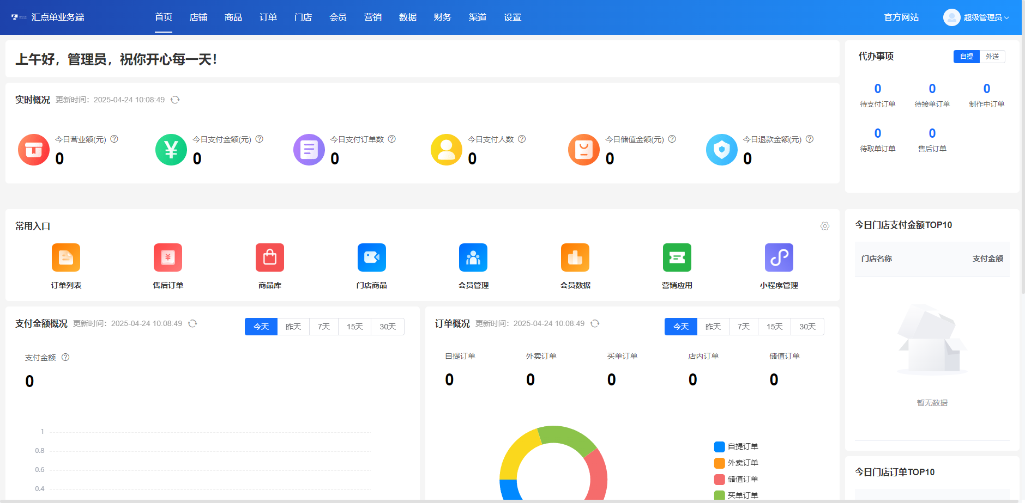
Task: Select 自提 in 代办事项 panel
Action: 967,57
